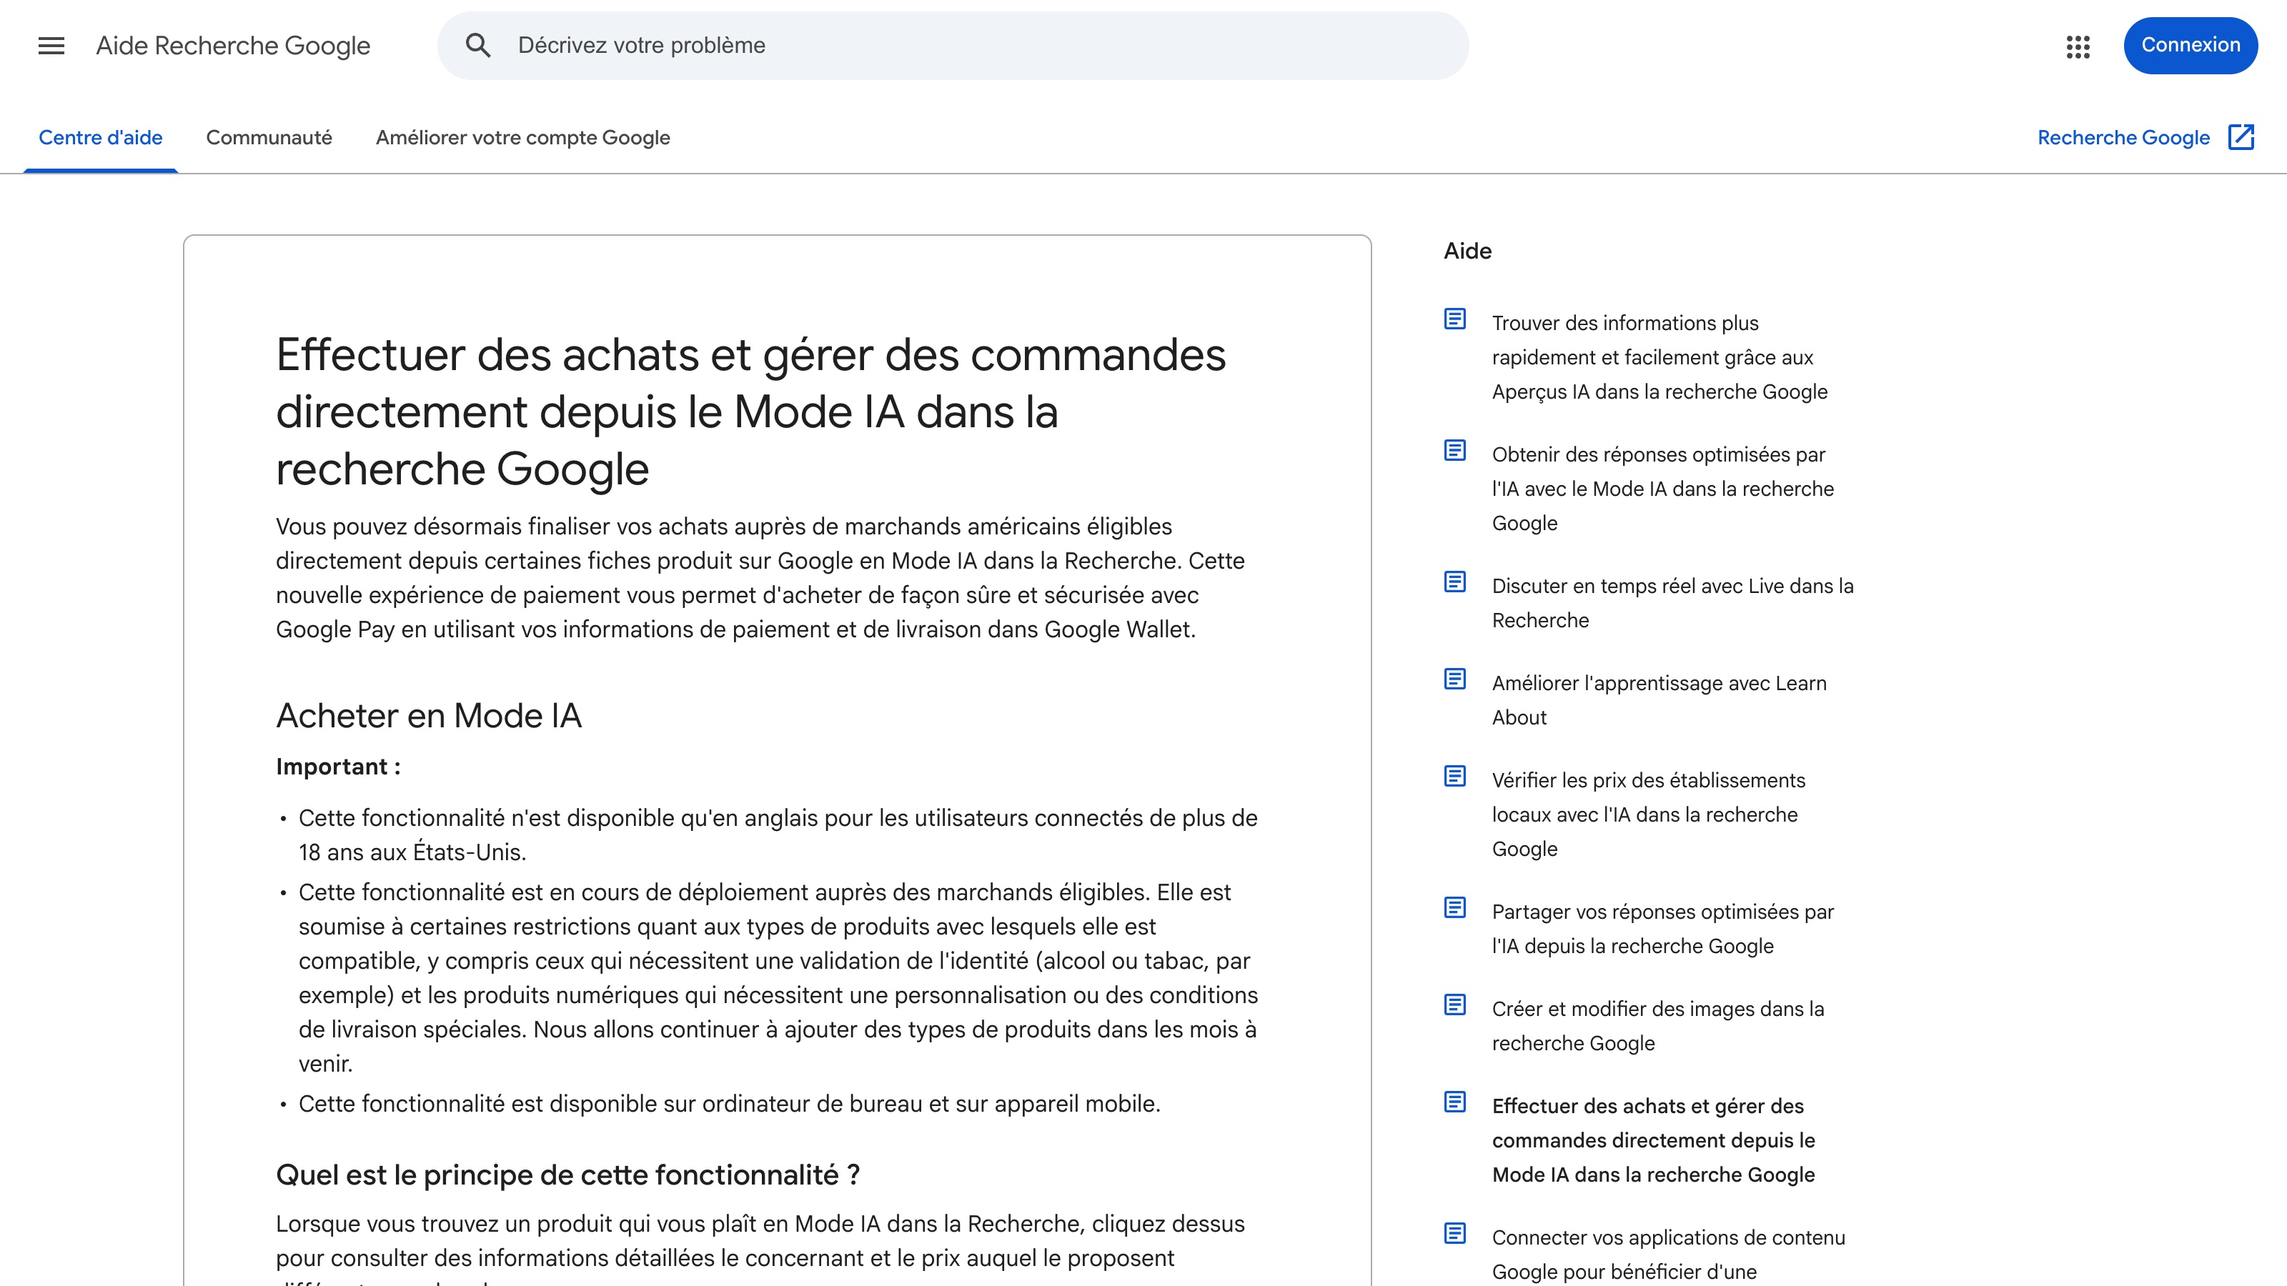The width and height of the screenshot is (2287, 1286).
Task: Click article icon next to Effectuer des achats
Action: [x=1454, y=1102]
